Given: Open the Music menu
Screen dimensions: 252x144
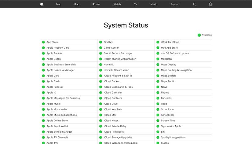Looking at the screenshot, I should (x=154, y=4).
